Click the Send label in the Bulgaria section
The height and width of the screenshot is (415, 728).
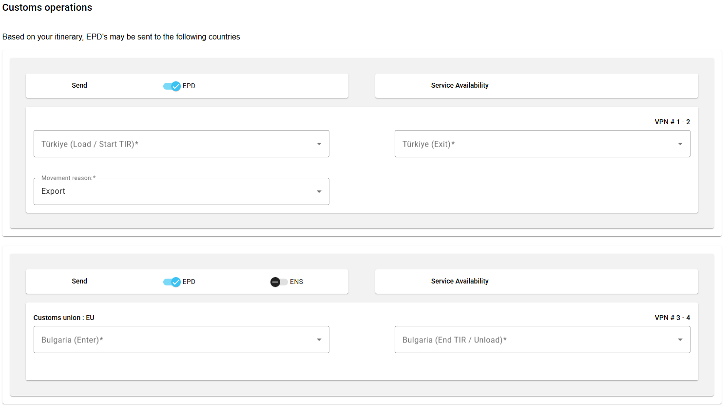click(79, 282)
